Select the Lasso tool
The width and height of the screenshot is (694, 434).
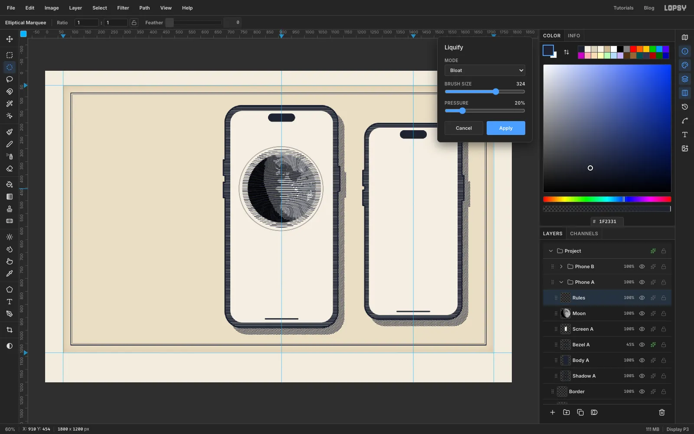pos(10,79)
